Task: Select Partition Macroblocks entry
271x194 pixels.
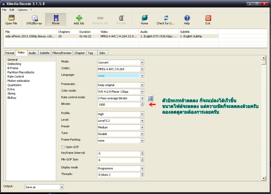Action: pos(21,72)
